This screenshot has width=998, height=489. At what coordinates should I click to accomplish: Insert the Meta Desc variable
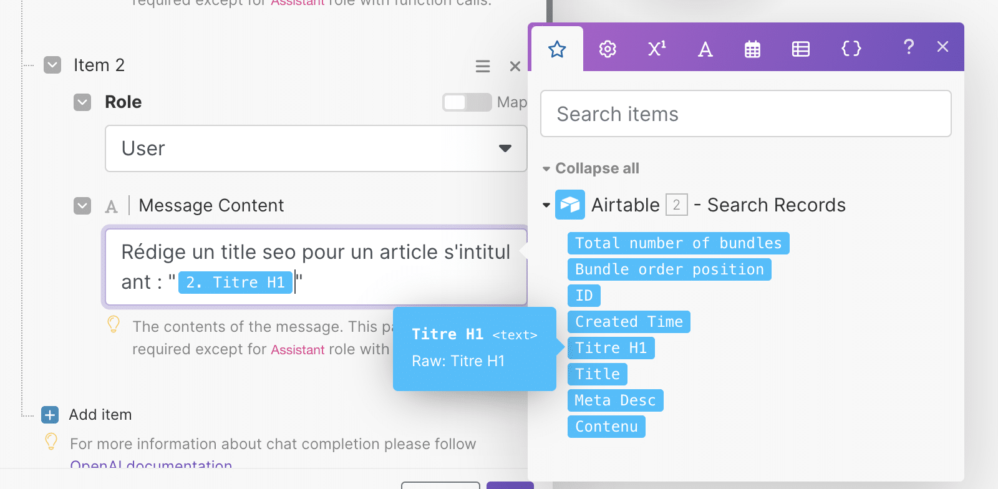[615, 400]
